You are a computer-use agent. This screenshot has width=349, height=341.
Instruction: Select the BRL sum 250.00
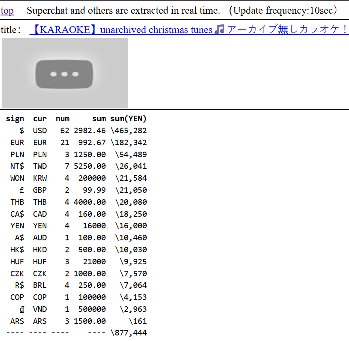pos(92,285)
